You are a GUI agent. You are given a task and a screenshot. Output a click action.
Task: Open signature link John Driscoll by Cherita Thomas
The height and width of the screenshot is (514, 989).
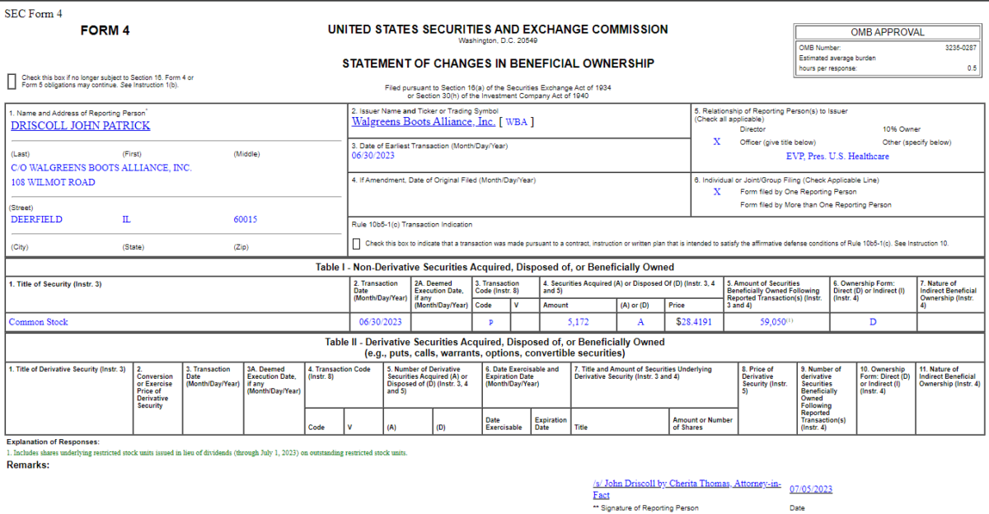point(687,489)
